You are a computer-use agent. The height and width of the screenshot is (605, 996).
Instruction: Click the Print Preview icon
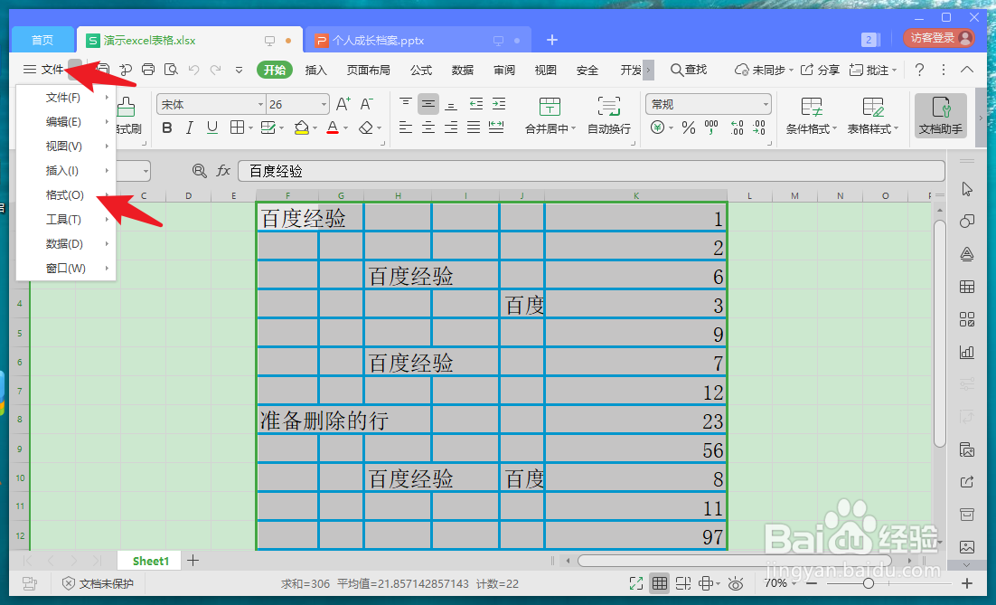171,70
